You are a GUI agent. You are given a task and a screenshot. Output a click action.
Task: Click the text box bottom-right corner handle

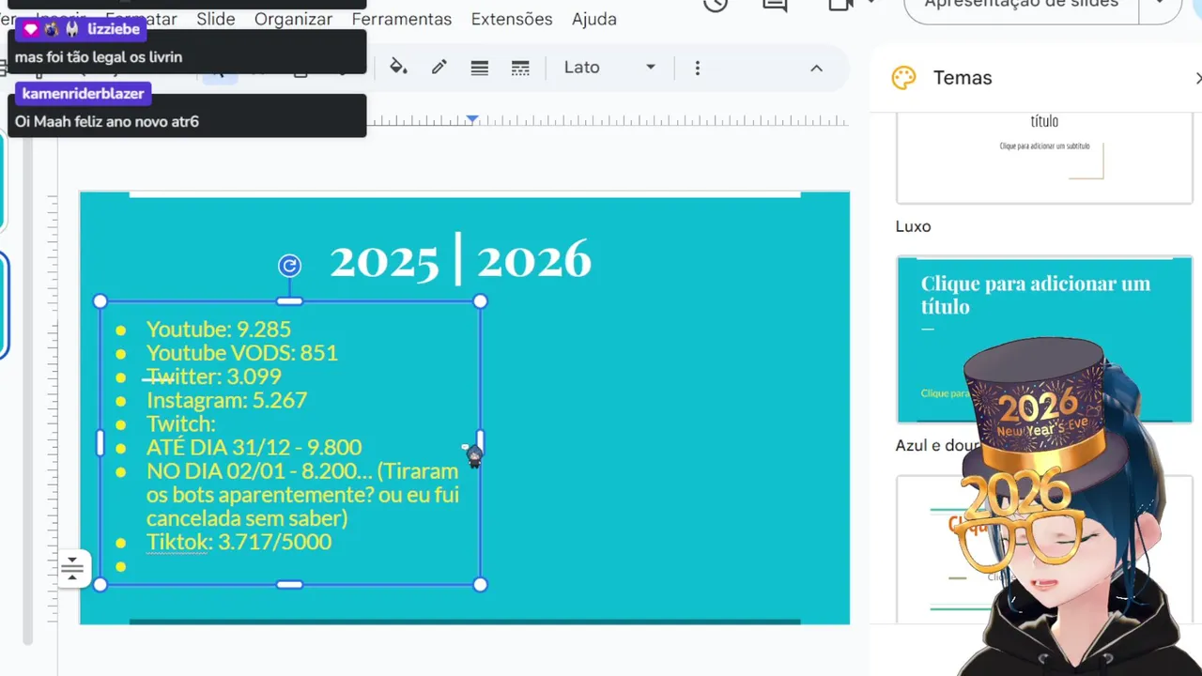480,585
